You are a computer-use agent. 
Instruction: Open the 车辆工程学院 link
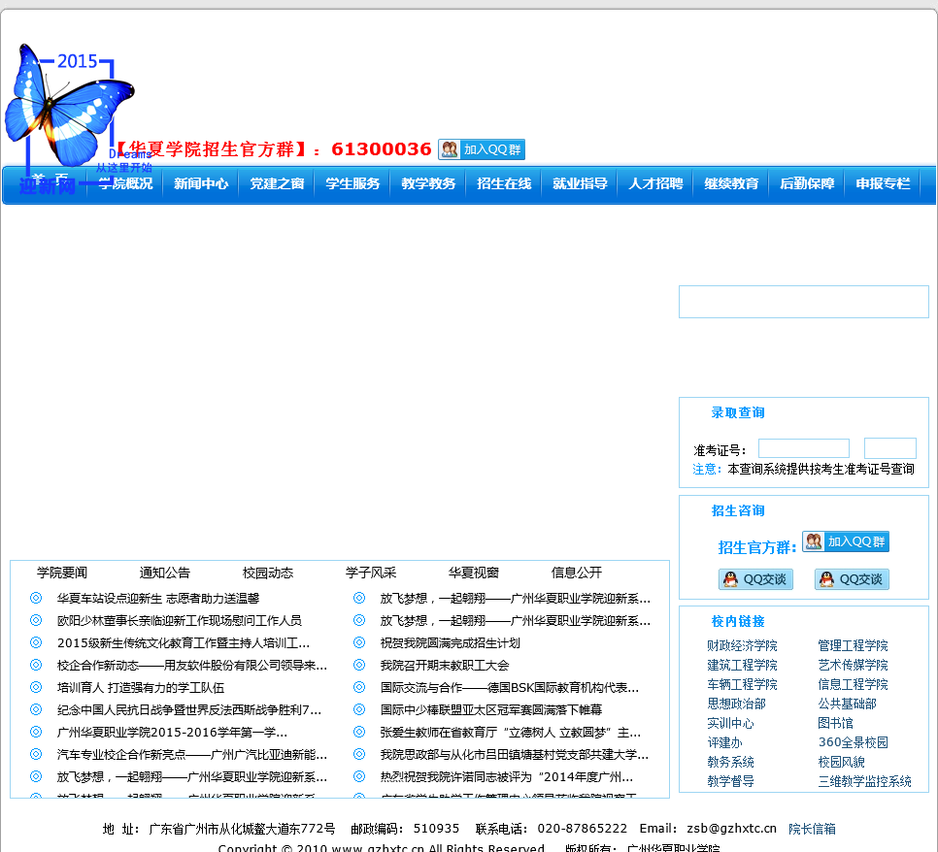click(x=742, y=684)
